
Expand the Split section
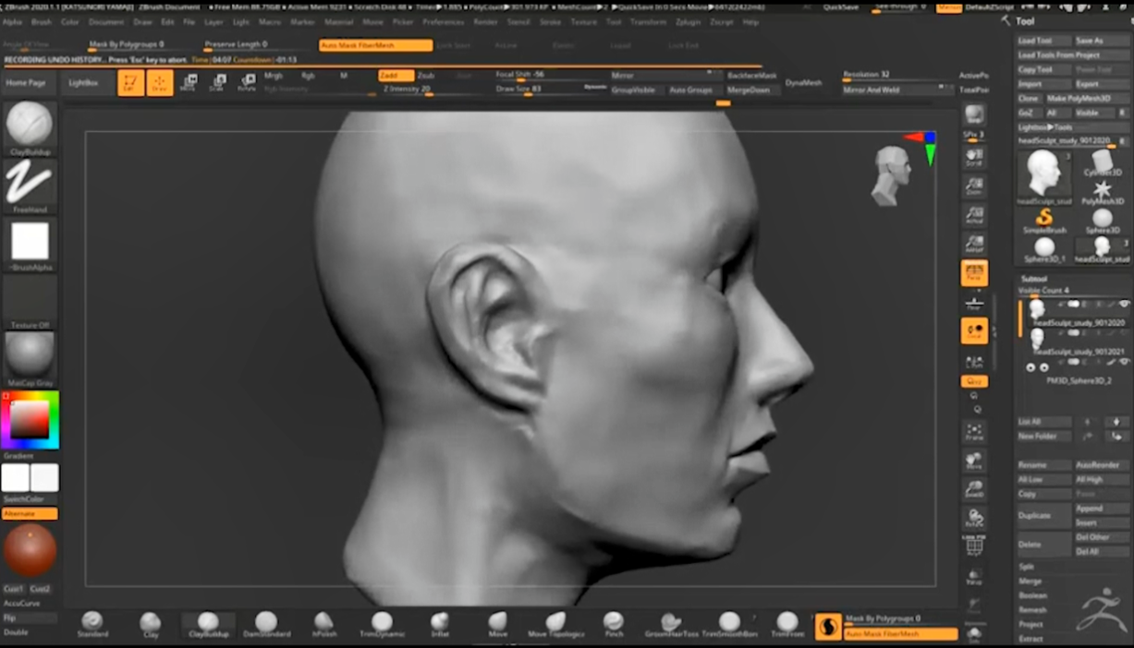1027,567
